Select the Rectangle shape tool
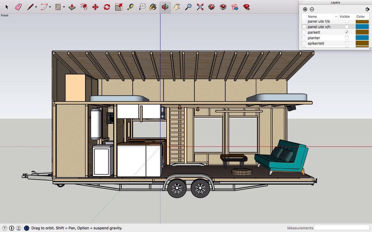Viewport: 372px width, 232px height. click(58, 7)
